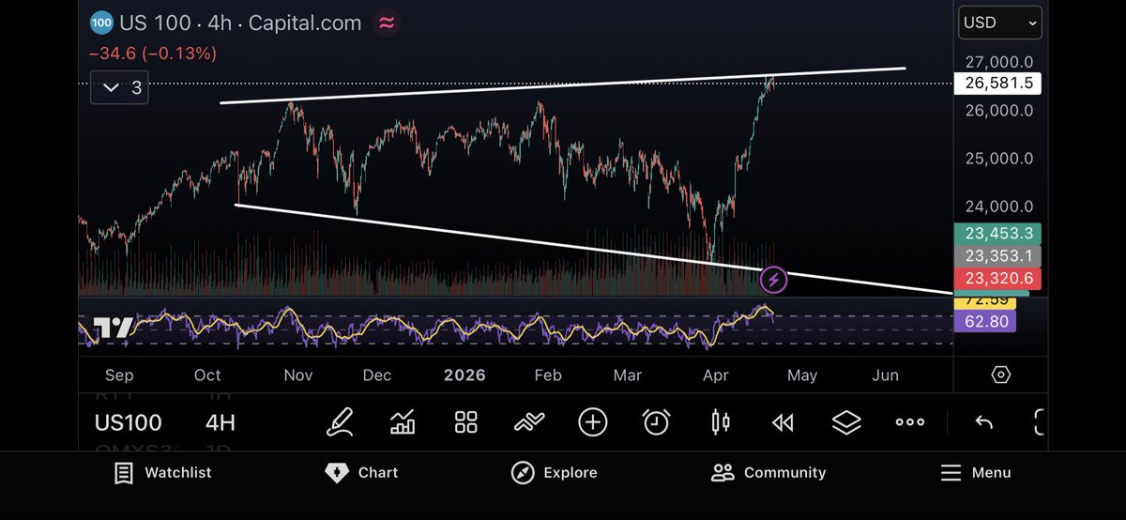Tap the May label on time axis

click(802, 375)
